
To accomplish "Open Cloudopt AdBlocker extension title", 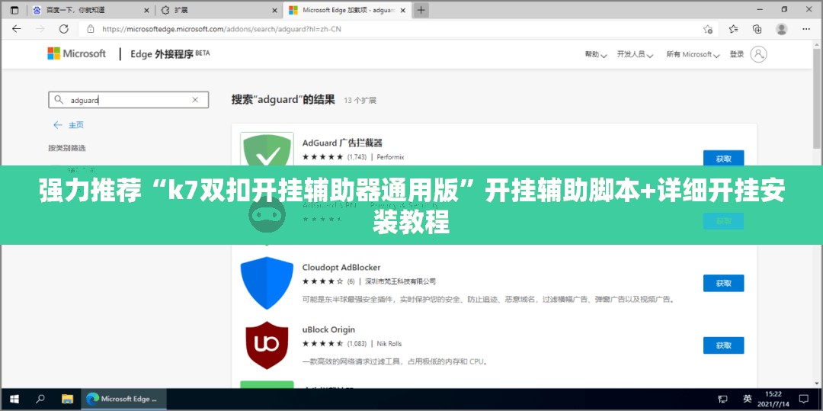I will pyautogui.click(x=341, y=268).
